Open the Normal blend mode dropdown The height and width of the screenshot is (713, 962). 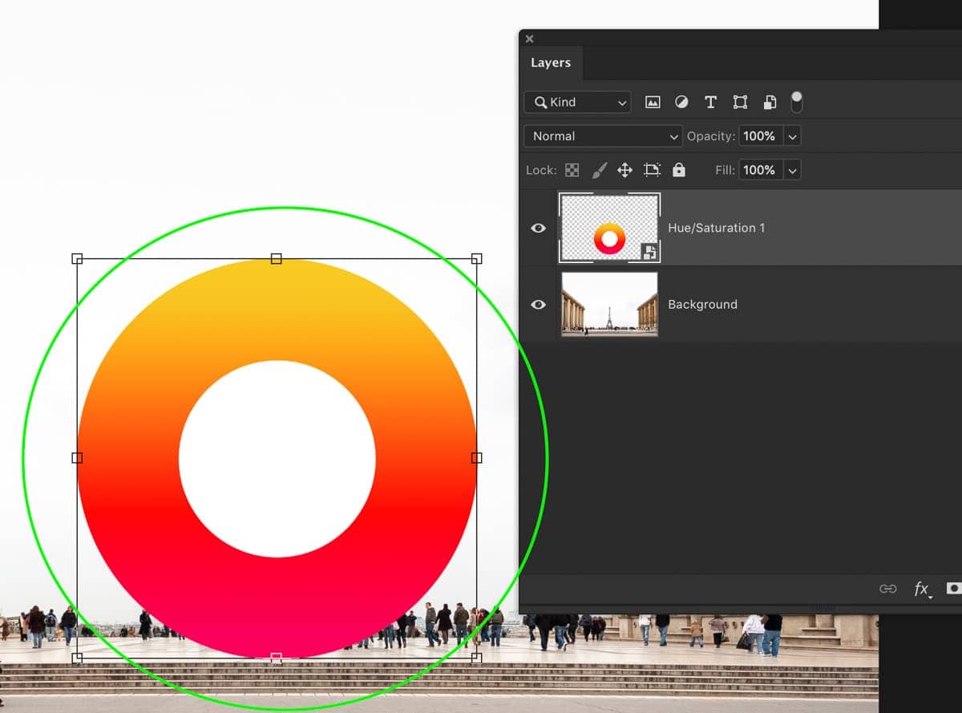(x=603, y=136)
